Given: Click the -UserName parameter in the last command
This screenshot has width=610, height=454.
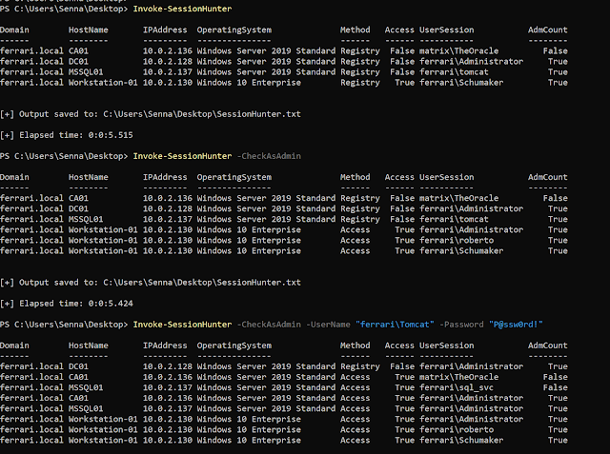Looking at the screenshot, I should click(x=328, y=326).
